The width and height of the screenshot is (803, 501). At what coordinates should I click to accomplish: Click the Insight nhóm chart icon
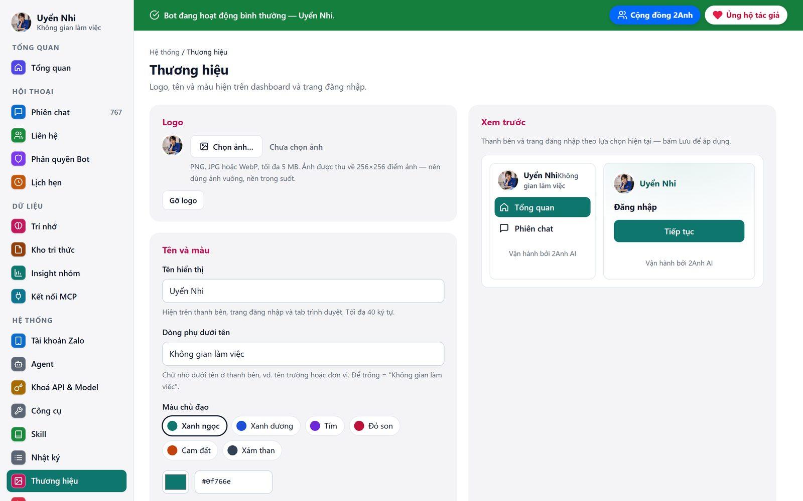pyautogui.click(x=19, y=273)
